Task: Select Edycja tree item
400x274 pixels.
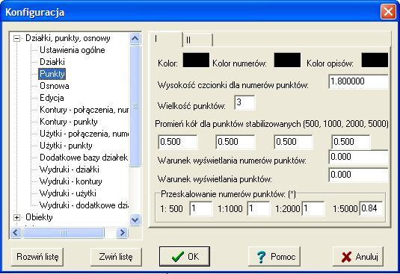Action: (x=52, y=98)
